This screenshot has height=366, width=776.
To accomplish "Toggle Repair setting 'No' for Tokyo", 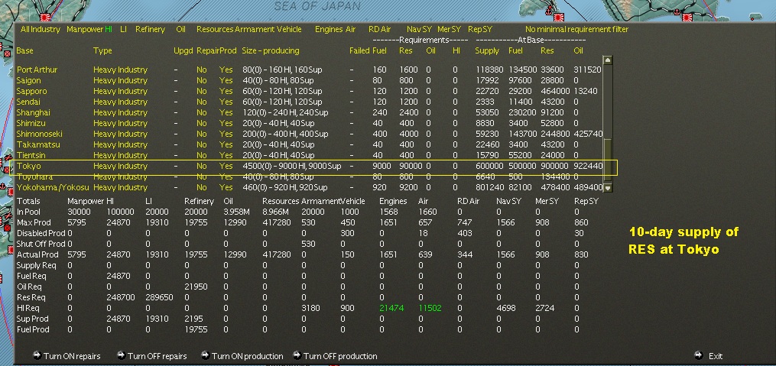I will click(201, 166).
